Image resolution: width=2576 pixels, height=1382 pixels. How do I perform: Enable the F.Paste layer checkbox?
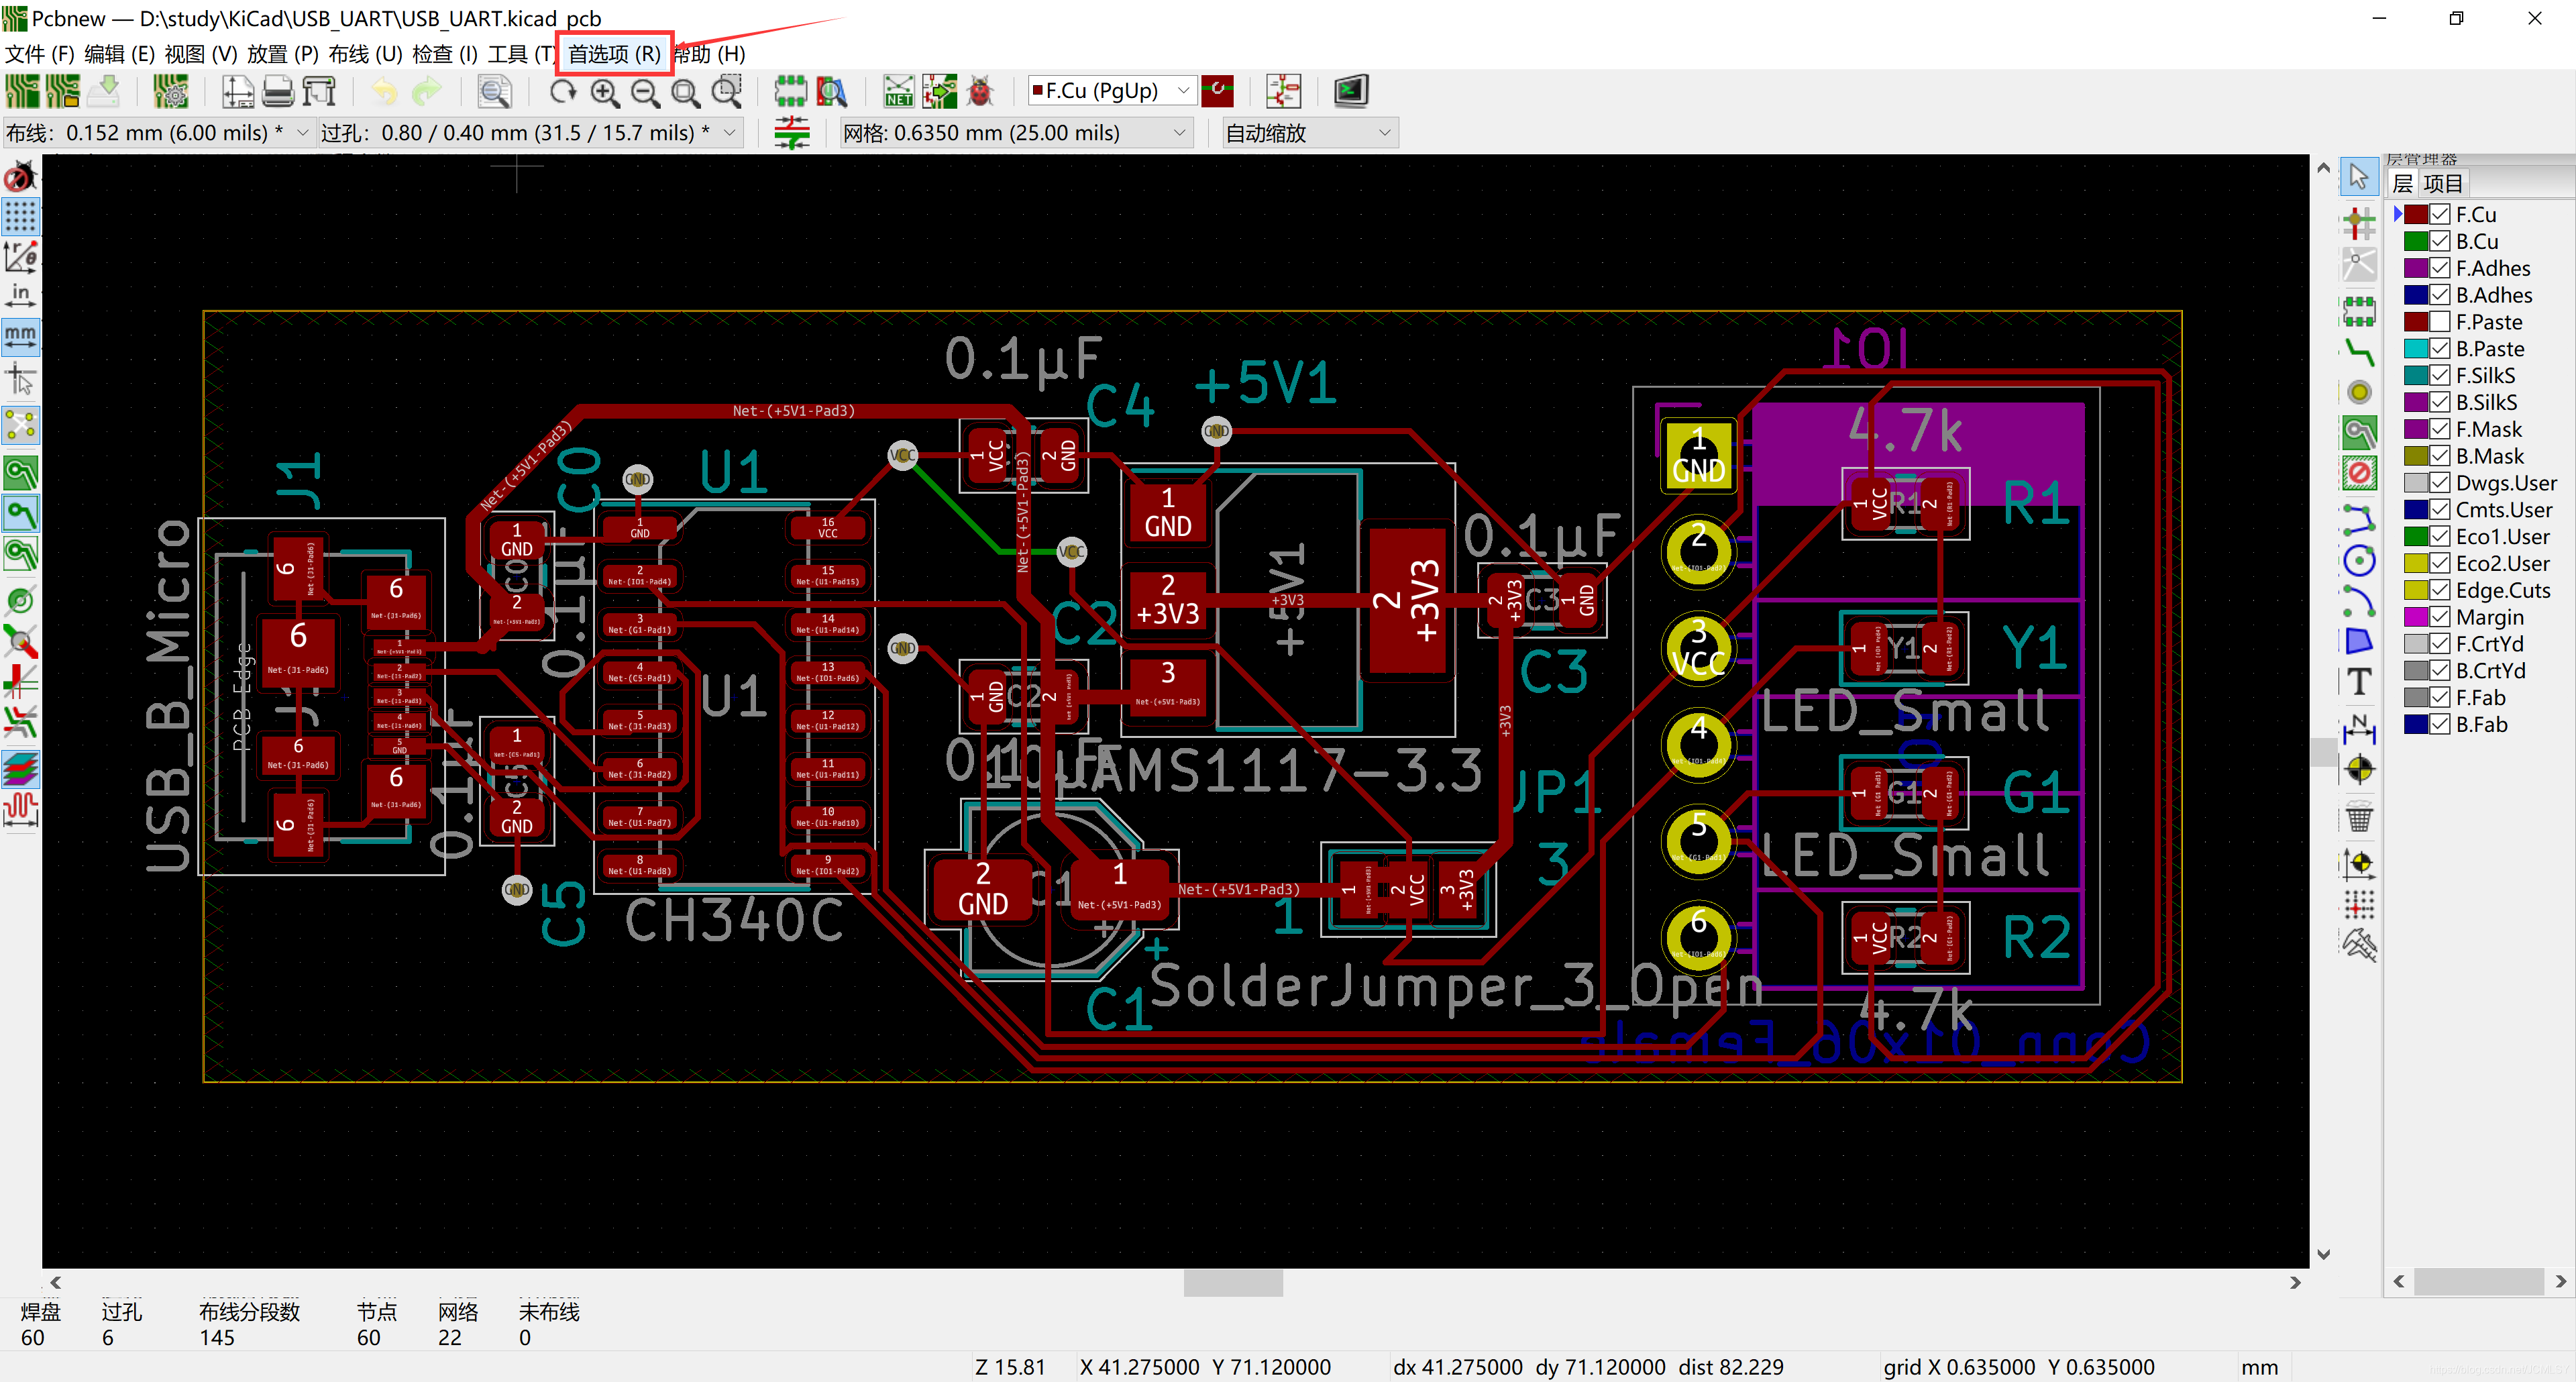pyautogui.click(x=2440, y=322)
